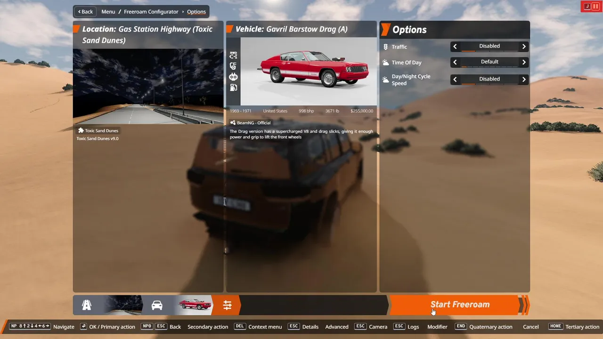Click the Logs ESC hint

406,326
